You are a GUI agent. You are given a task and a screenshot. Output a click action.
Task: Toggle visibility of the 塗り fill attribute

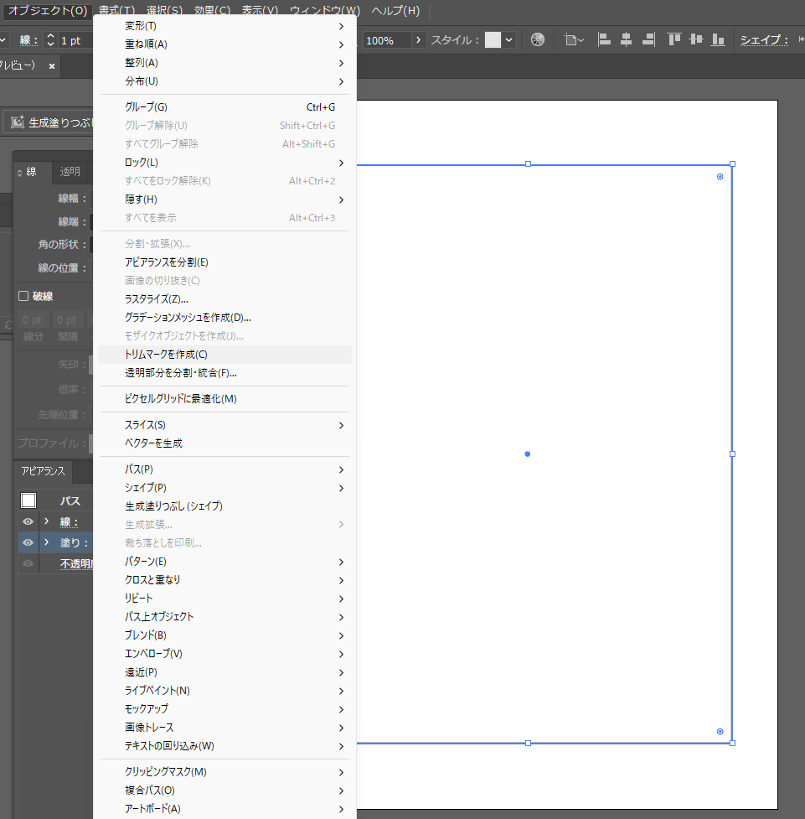[28, 542]
